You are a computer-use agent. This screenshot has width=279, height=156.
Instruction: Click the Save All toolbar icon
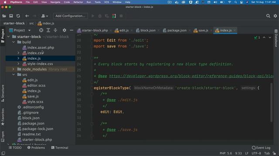point(11,16)
